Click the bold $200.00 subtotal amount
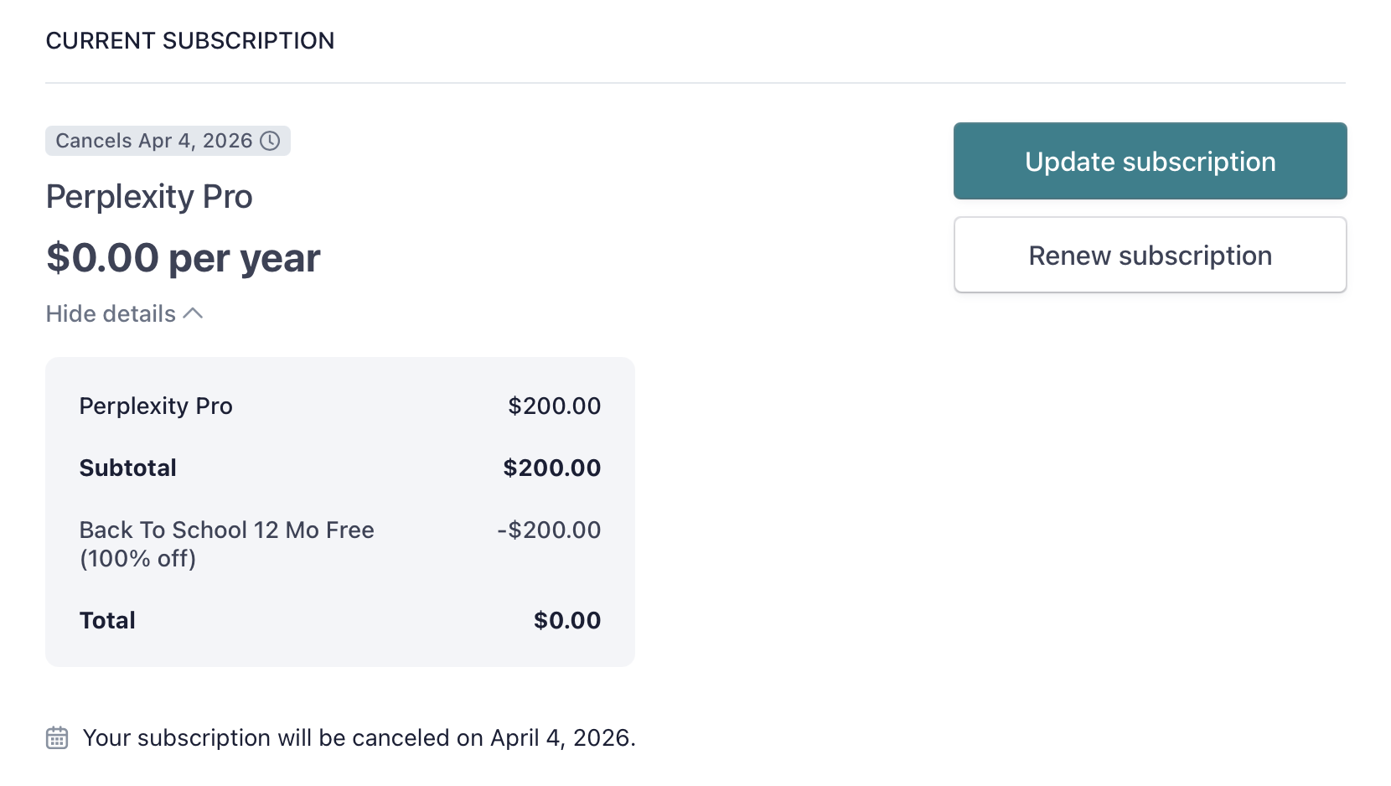 click(x=552, y=468)
